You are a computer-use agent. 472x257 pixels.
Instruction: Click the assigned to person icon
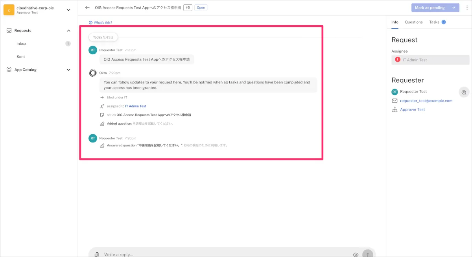point(102,106)
